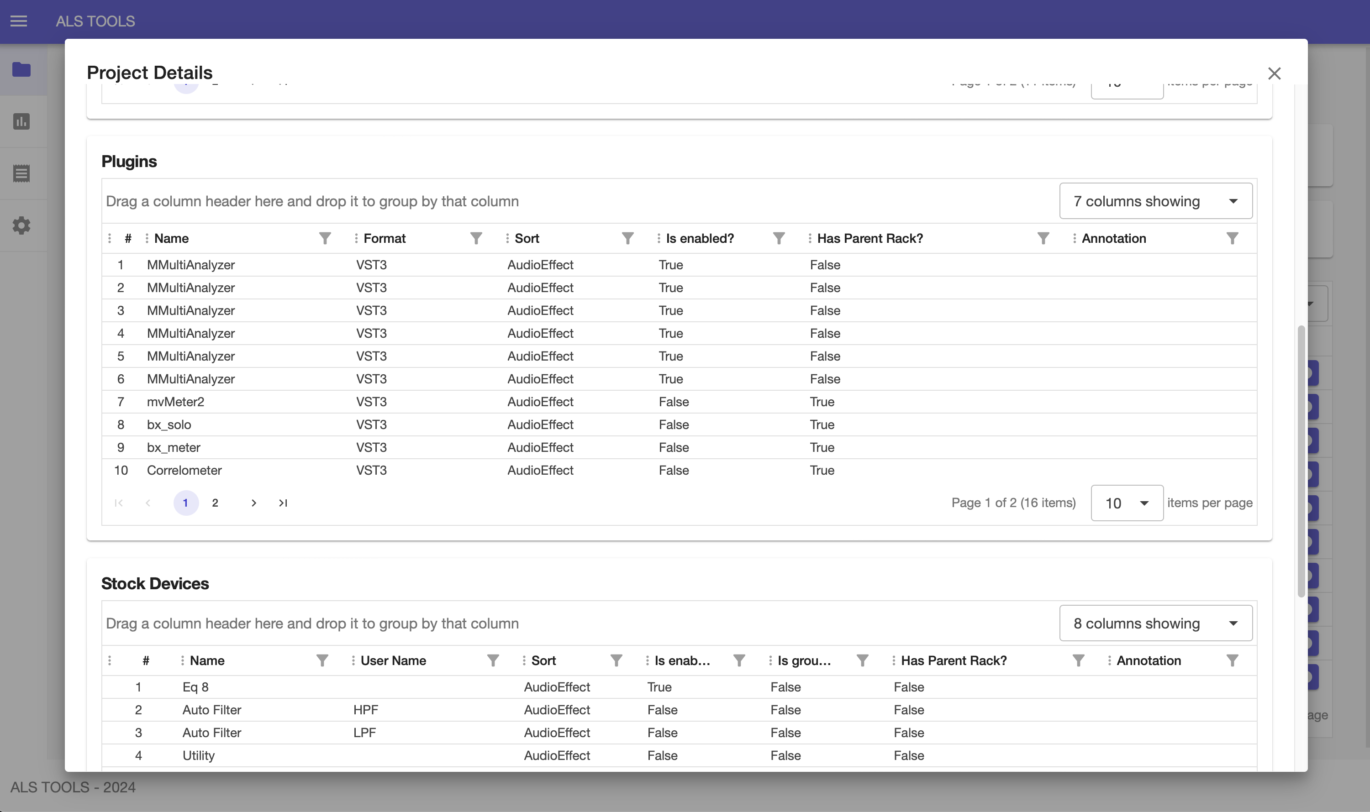Go to next Plugins page arrow
Image resolution: width=1370 pixels, height=812 pixels.
point(253,503)
